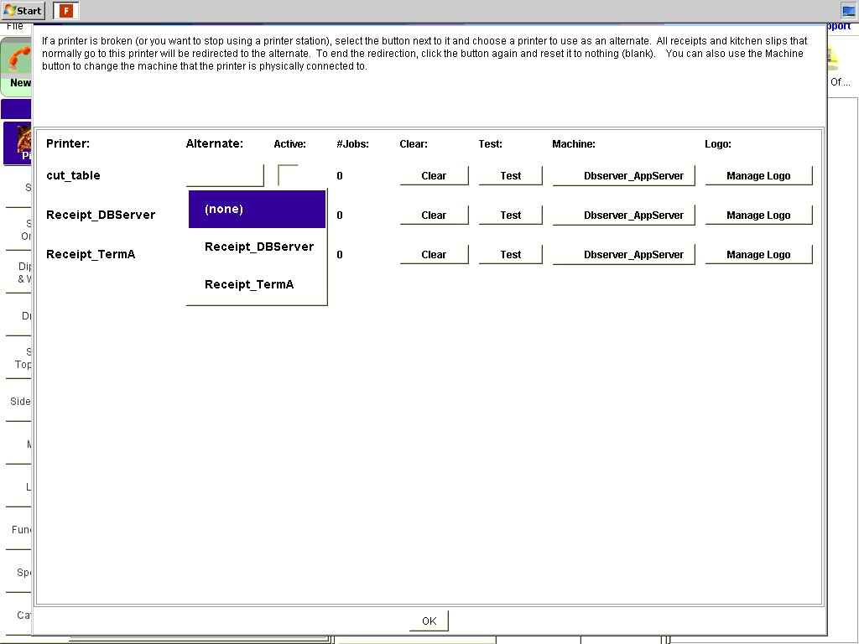Screen dimensions: 859x644
Task: Clear jobs for the Receipt_TermA printer
Action: coord(434,254)
